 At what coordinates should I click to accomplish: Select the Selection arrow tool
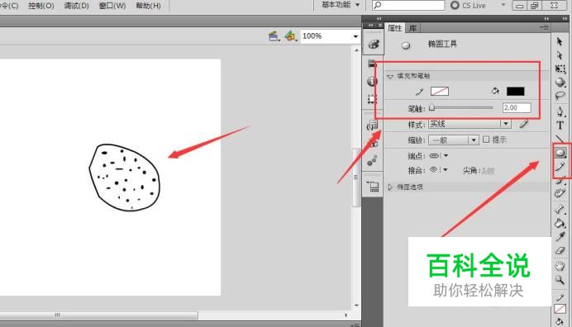pyautogui.click(x=560, y=41)
